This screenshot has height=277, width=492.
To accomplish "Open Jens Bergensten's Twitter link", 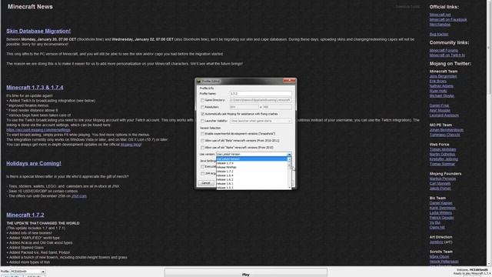I will pos(443,76).
